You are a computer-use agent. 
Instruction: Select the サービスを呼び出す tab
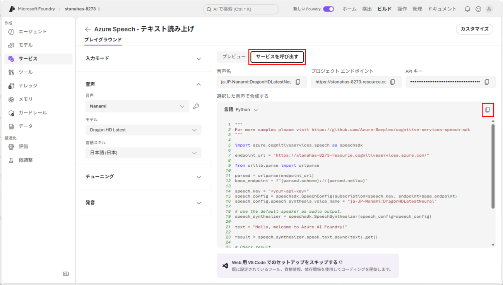click(x=277, y=57)
